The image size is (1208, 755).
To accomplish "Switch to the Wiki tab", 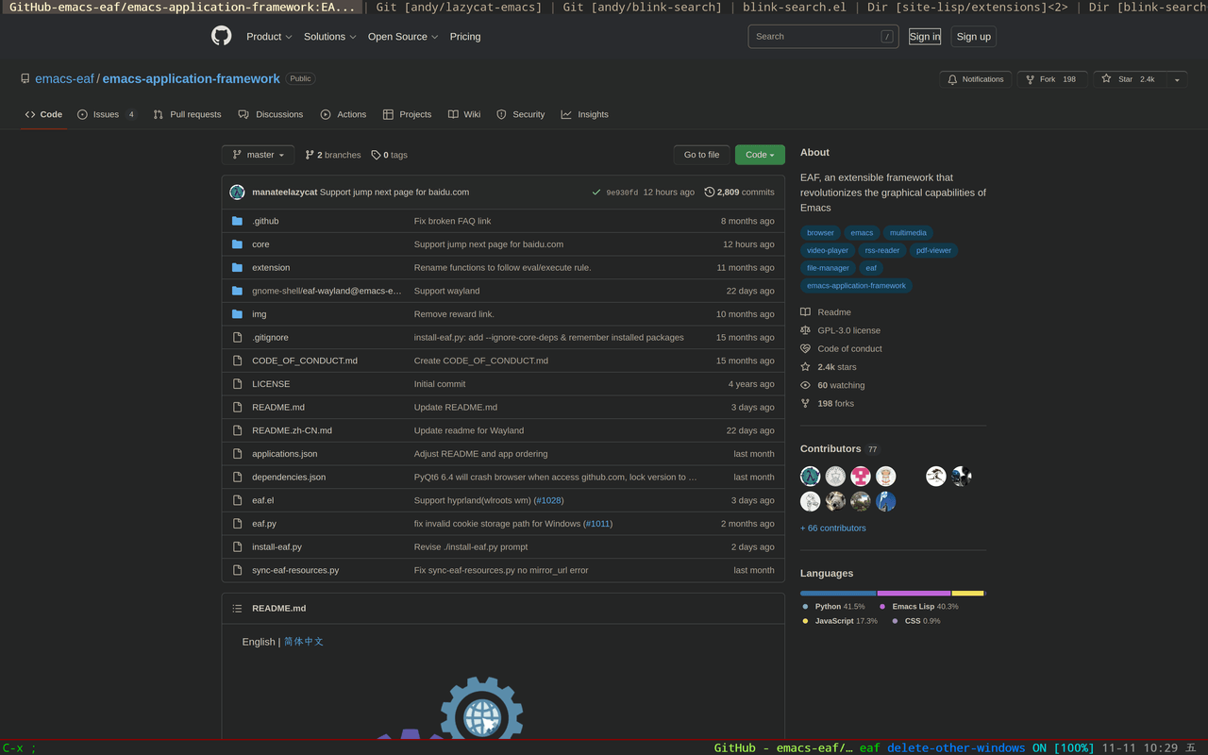I will tap(464, 114).
